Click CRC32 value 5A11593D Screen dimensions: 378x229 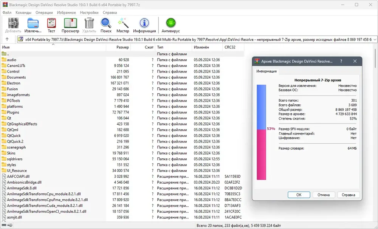coord(232,176)
